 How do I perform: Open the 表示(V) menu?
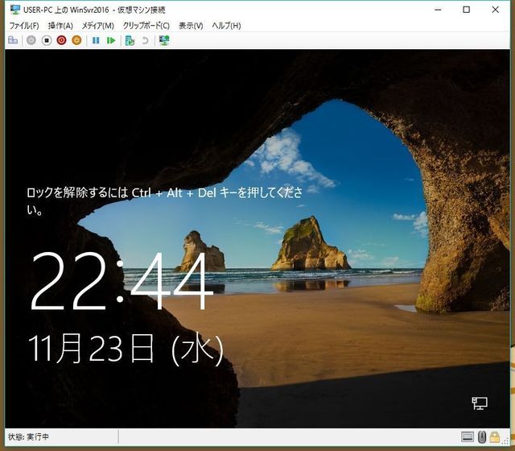(x=191, y=26)
